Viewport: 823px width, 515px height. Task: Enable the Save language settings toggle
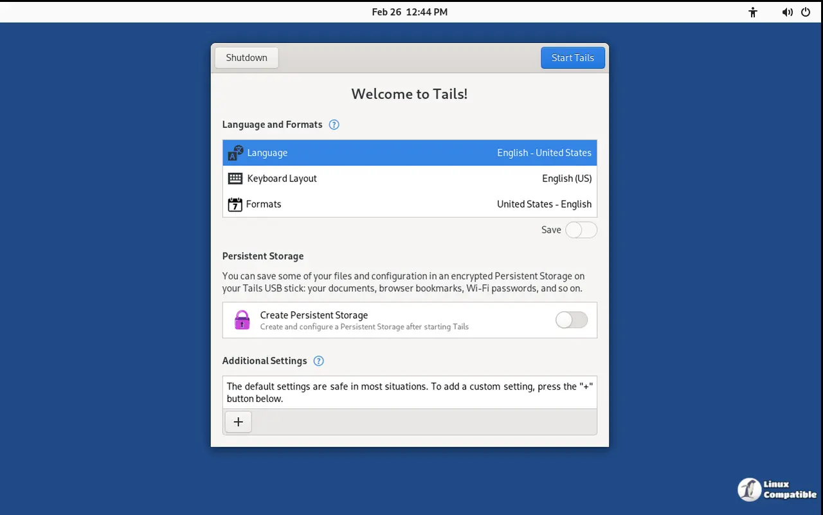pyautogui.click(x=581, y=230)
